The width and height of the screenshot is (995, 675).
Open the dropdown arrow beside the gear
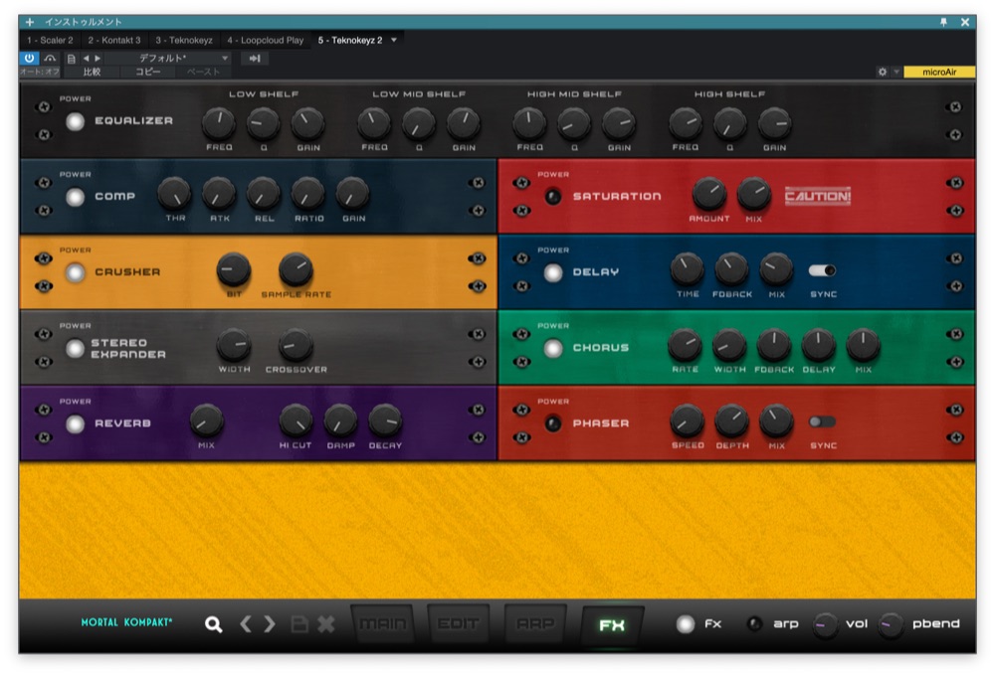[x=895, y=72]
